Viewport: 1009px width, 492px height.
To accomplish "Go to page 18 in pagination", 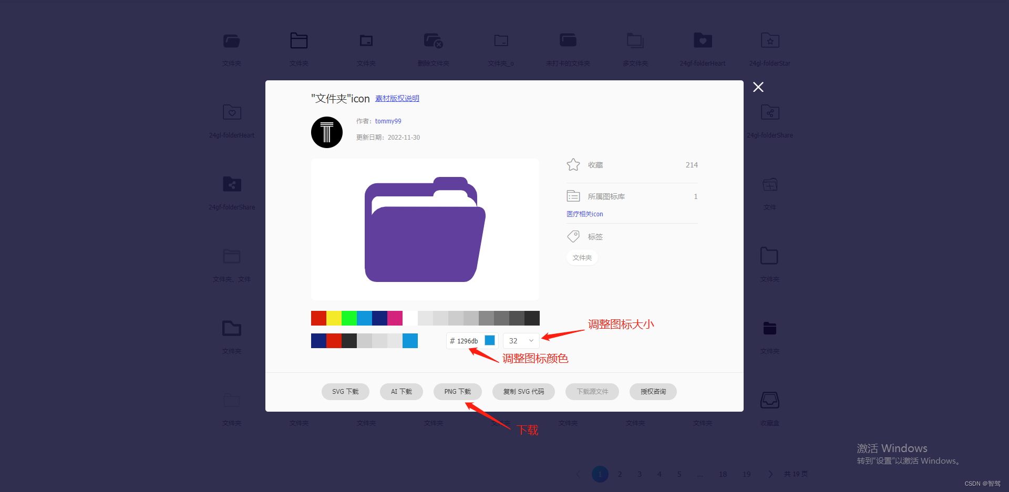I will (x=723, y=474).
